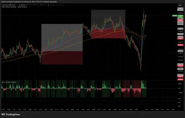
Task: Click the 4.487,50 price scale label
Action: click(180, 42)
